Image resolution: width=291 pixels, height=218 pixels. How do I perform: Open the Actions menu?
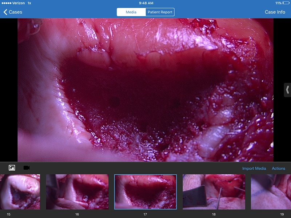[x=278, y=168]
